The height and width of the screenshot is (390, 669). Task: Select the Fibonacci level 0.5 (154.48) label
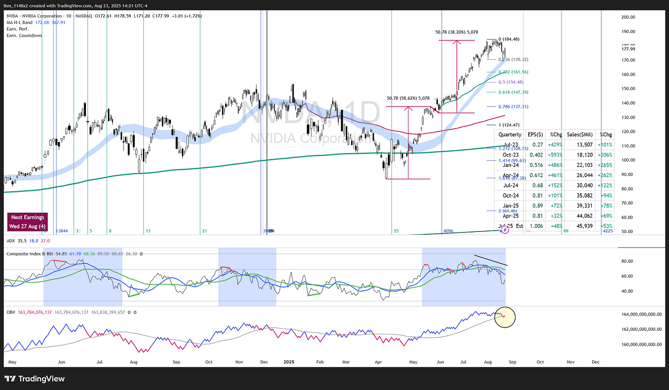[511, 82]
